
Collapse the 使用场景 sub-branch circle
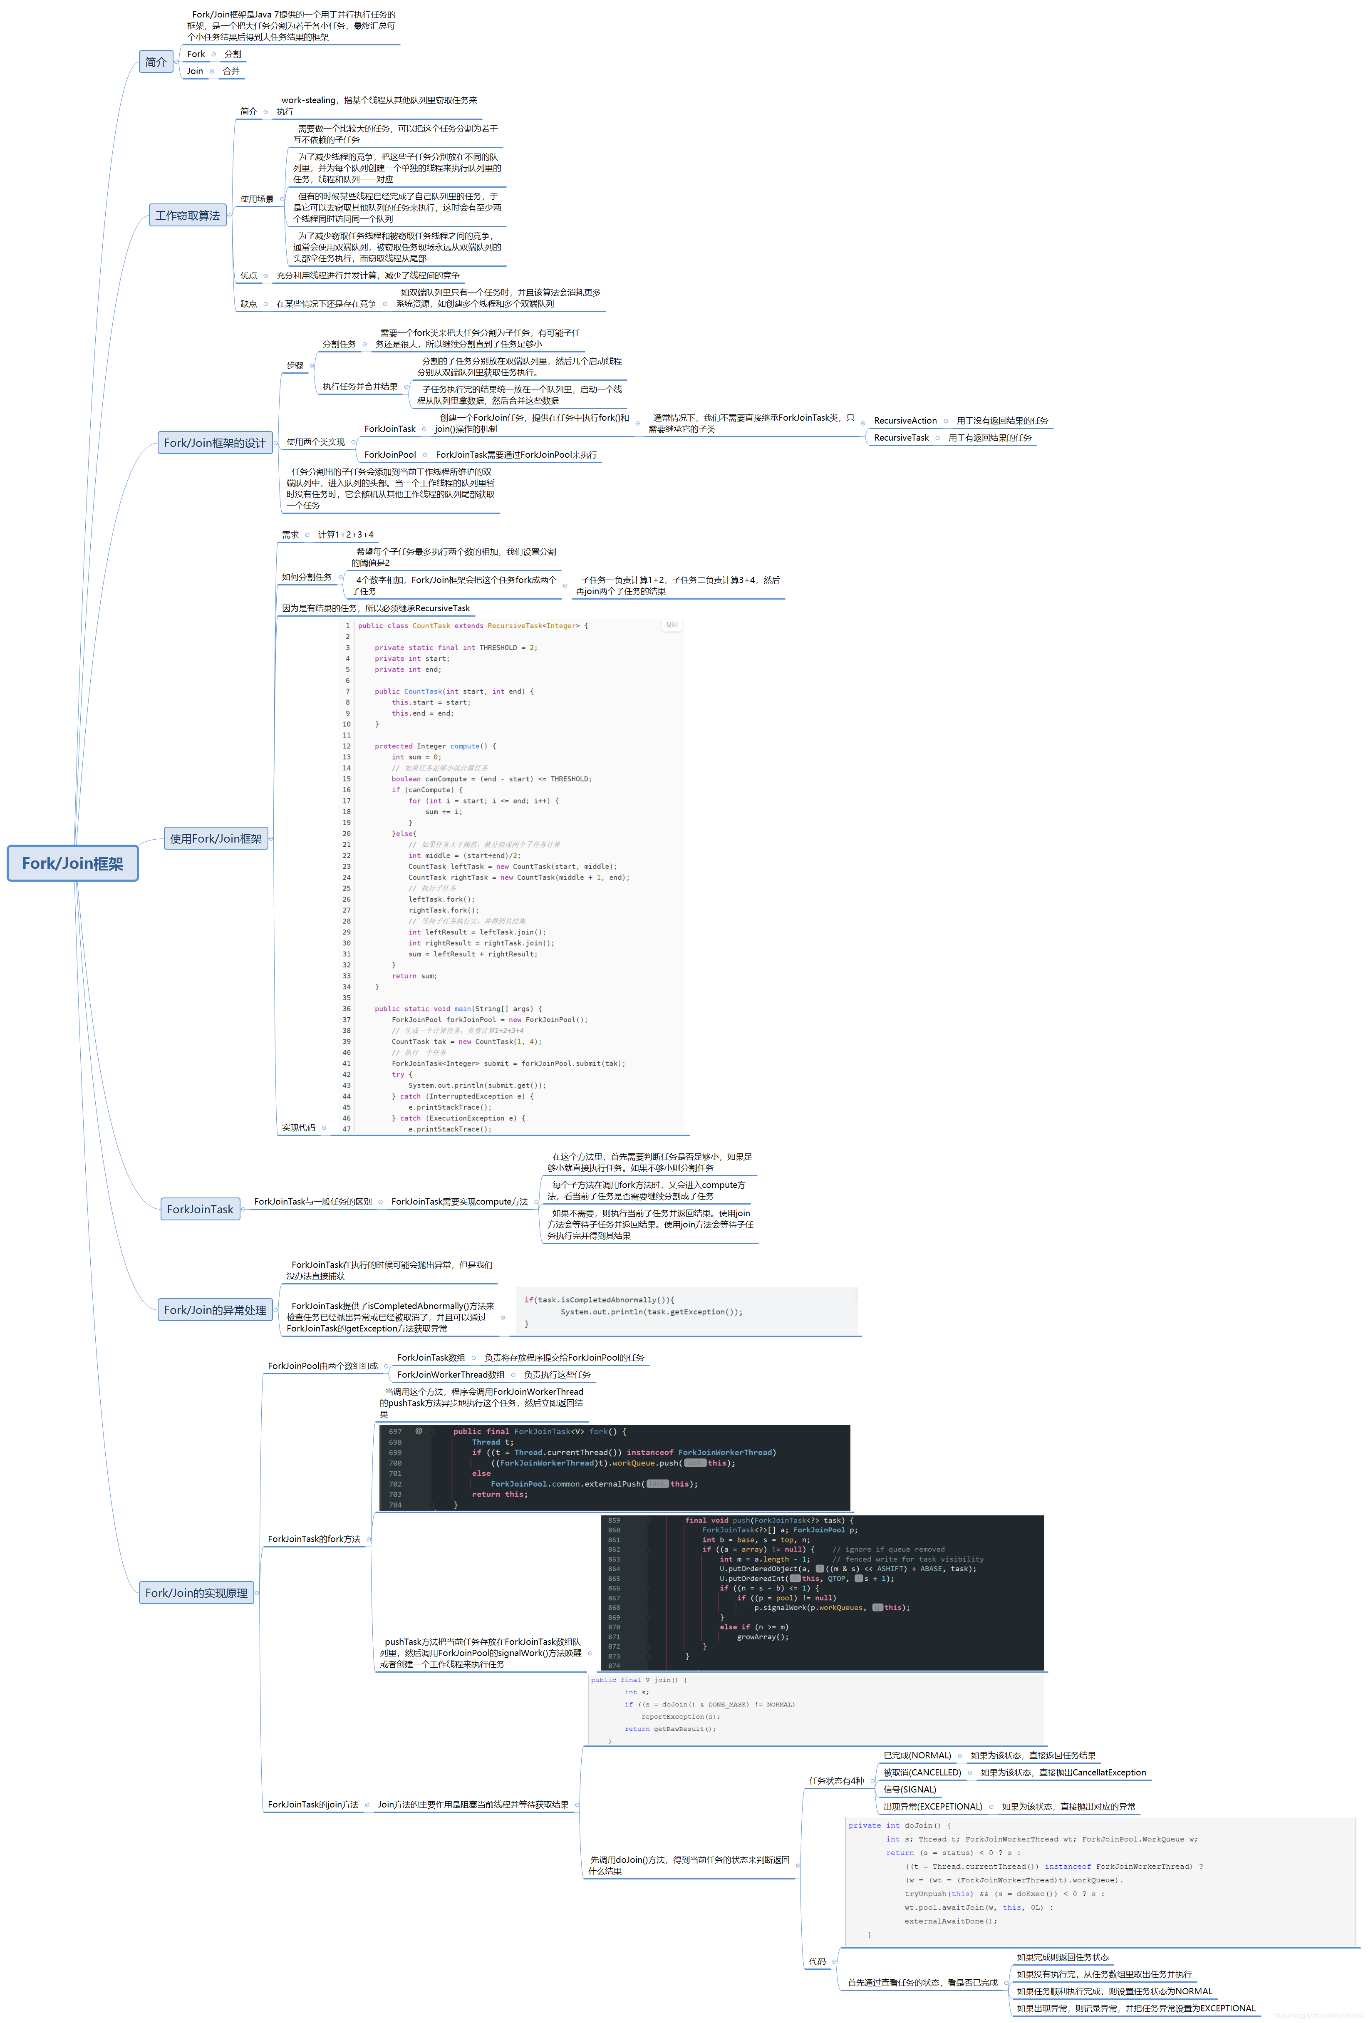(282, 198)
